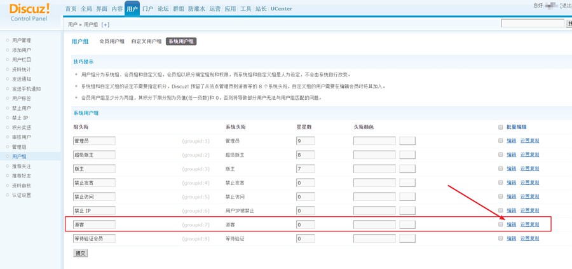Select the checkbox for the 管理员 row
Screen dimensions: 572x269
click(501, 141)
